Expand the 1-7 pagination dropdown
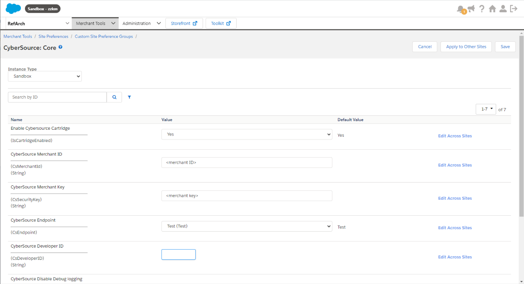The image size is (524, 284). tap(486, 109)
